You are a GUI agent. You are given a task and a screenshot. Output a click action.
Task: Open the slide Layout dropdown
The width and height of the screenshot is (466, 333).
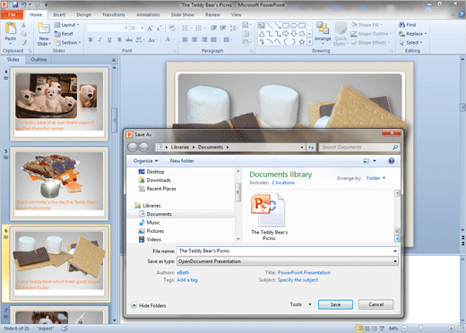click(66, 25)
